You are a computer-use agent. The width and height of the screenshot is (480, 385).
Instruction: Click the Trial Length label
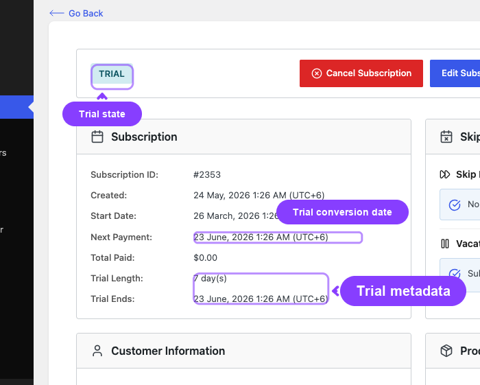pos(117,279)
